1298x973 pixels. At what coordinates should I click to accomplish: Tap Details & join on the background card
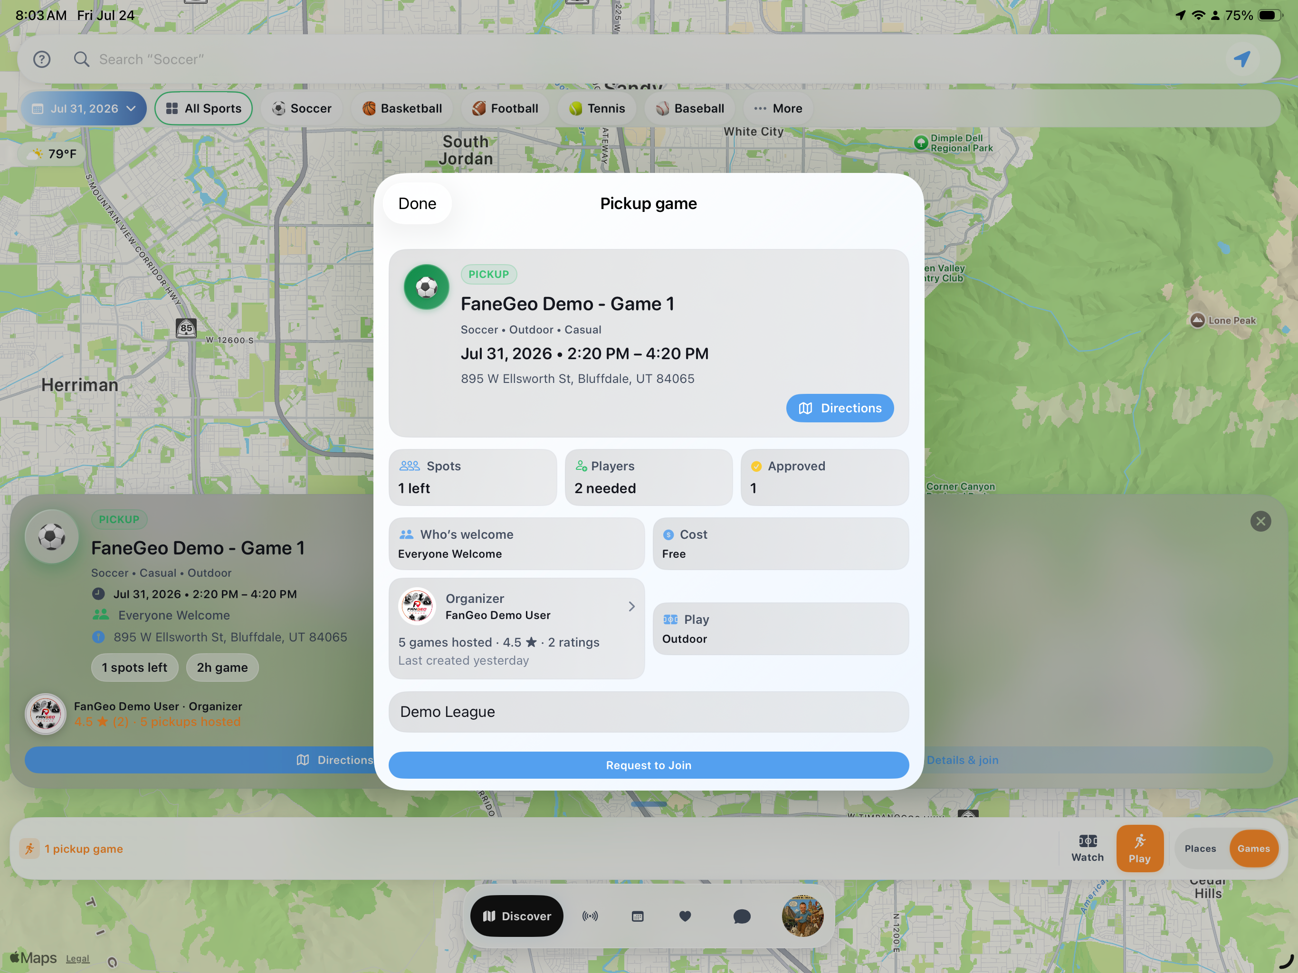tap(963, 760)
